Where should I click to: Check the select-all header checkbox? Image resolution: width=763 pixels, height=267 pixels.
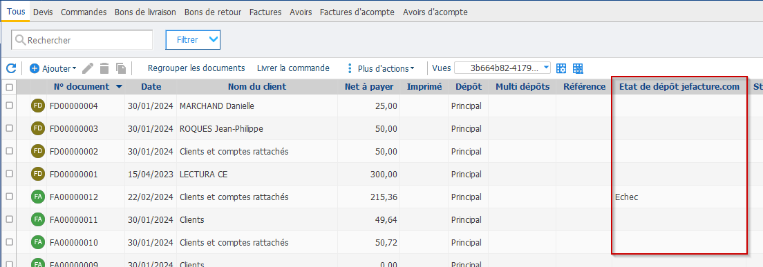click(9, 88)
